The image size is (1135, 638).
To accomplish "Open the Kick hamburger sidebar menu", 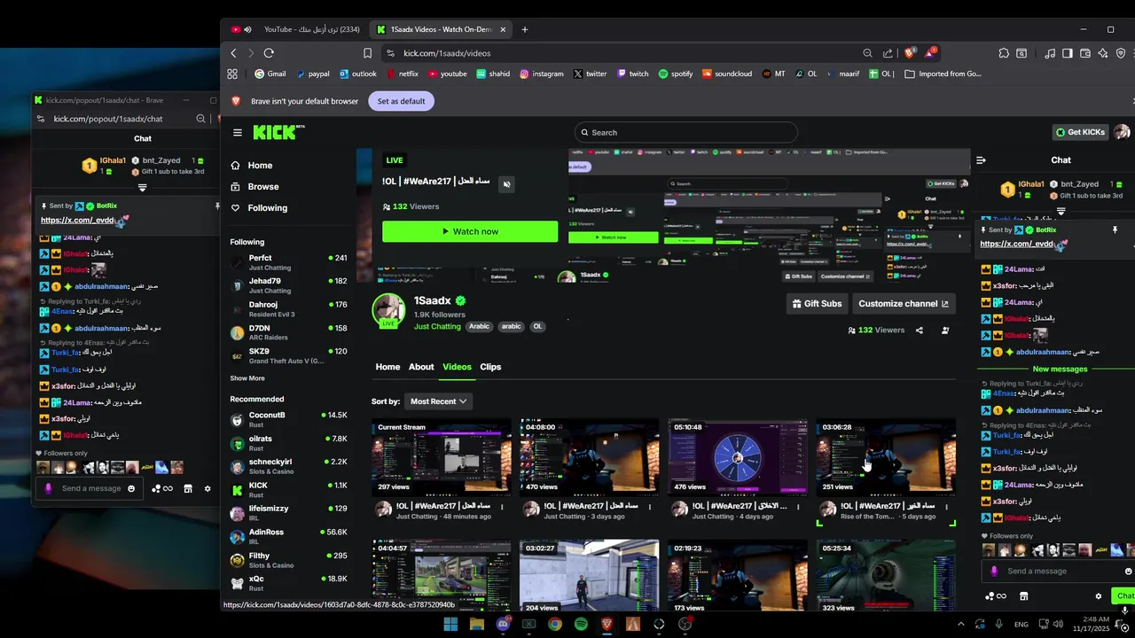I will [238, 133].
